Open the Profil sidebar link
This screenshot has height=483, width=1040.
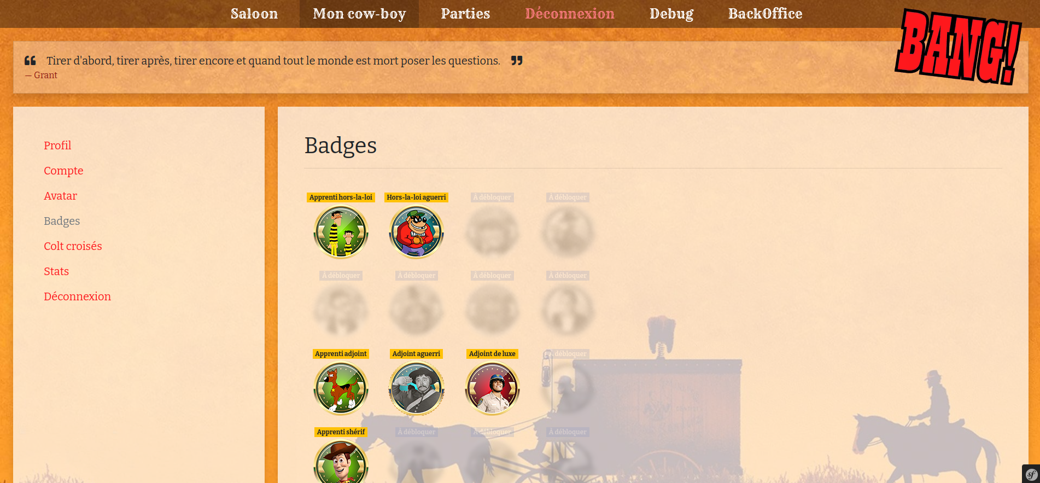[x=57, y=146]
